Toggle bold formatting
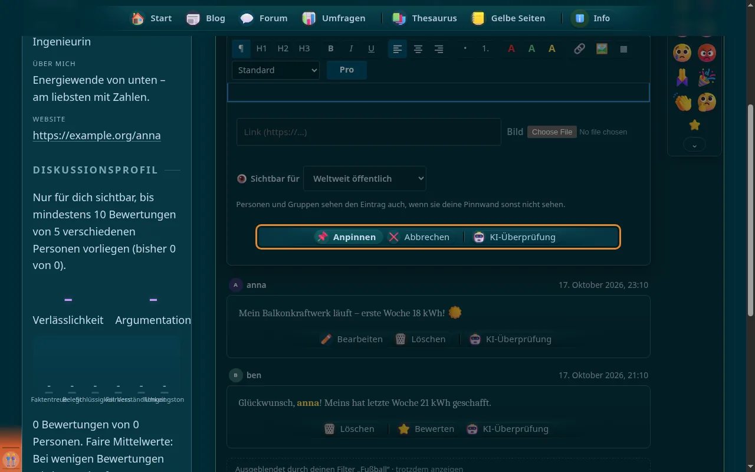The image size is (755, 472). click(331, 49)
